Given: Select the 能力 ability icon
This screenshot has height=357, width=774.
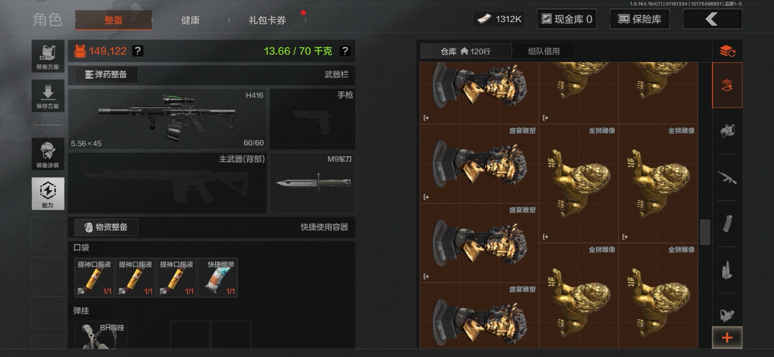Looking at the screenshot, I should [x=48, y=193].
